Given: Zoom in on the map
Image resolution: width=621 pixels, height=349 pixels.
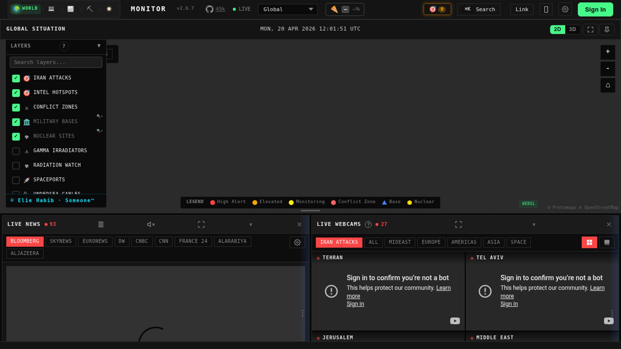Looking at the screenshot, I should pos(608,52).
